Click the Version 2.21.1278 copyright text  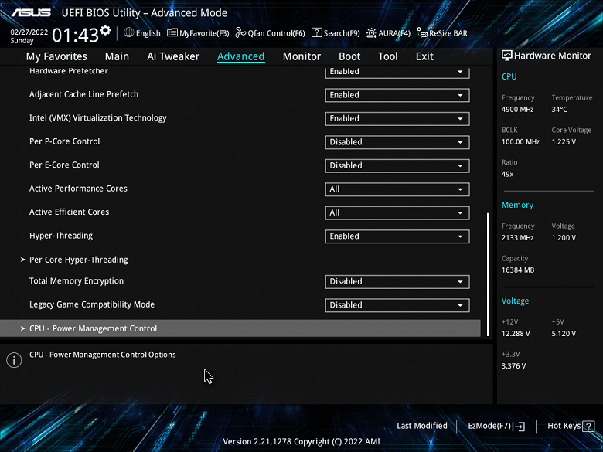coord(301,442)
